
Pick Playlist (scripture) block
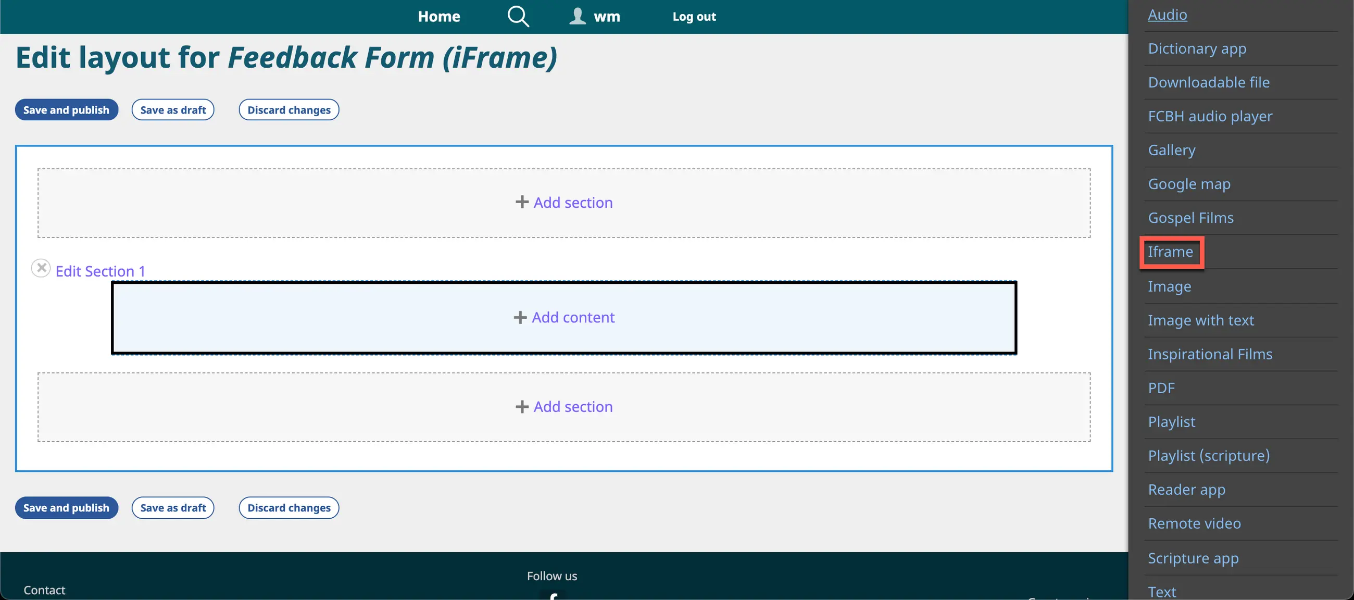click(x=1208, y=455)
